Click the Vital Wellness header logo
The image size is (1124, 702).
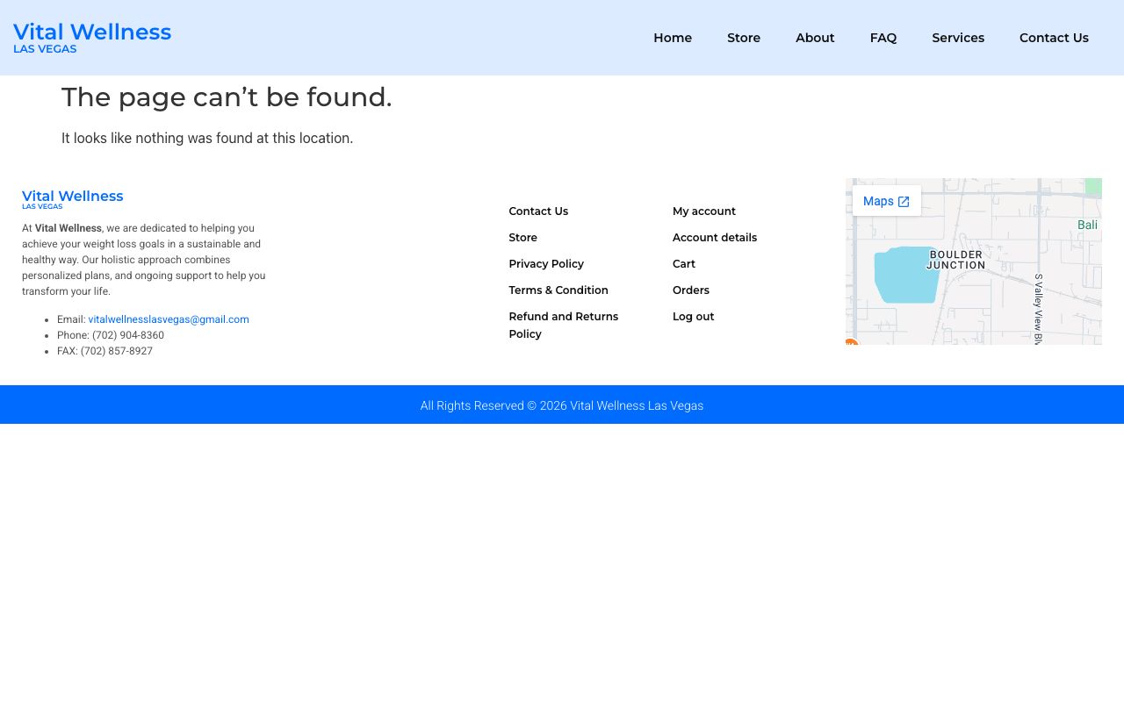coord(92,38)
